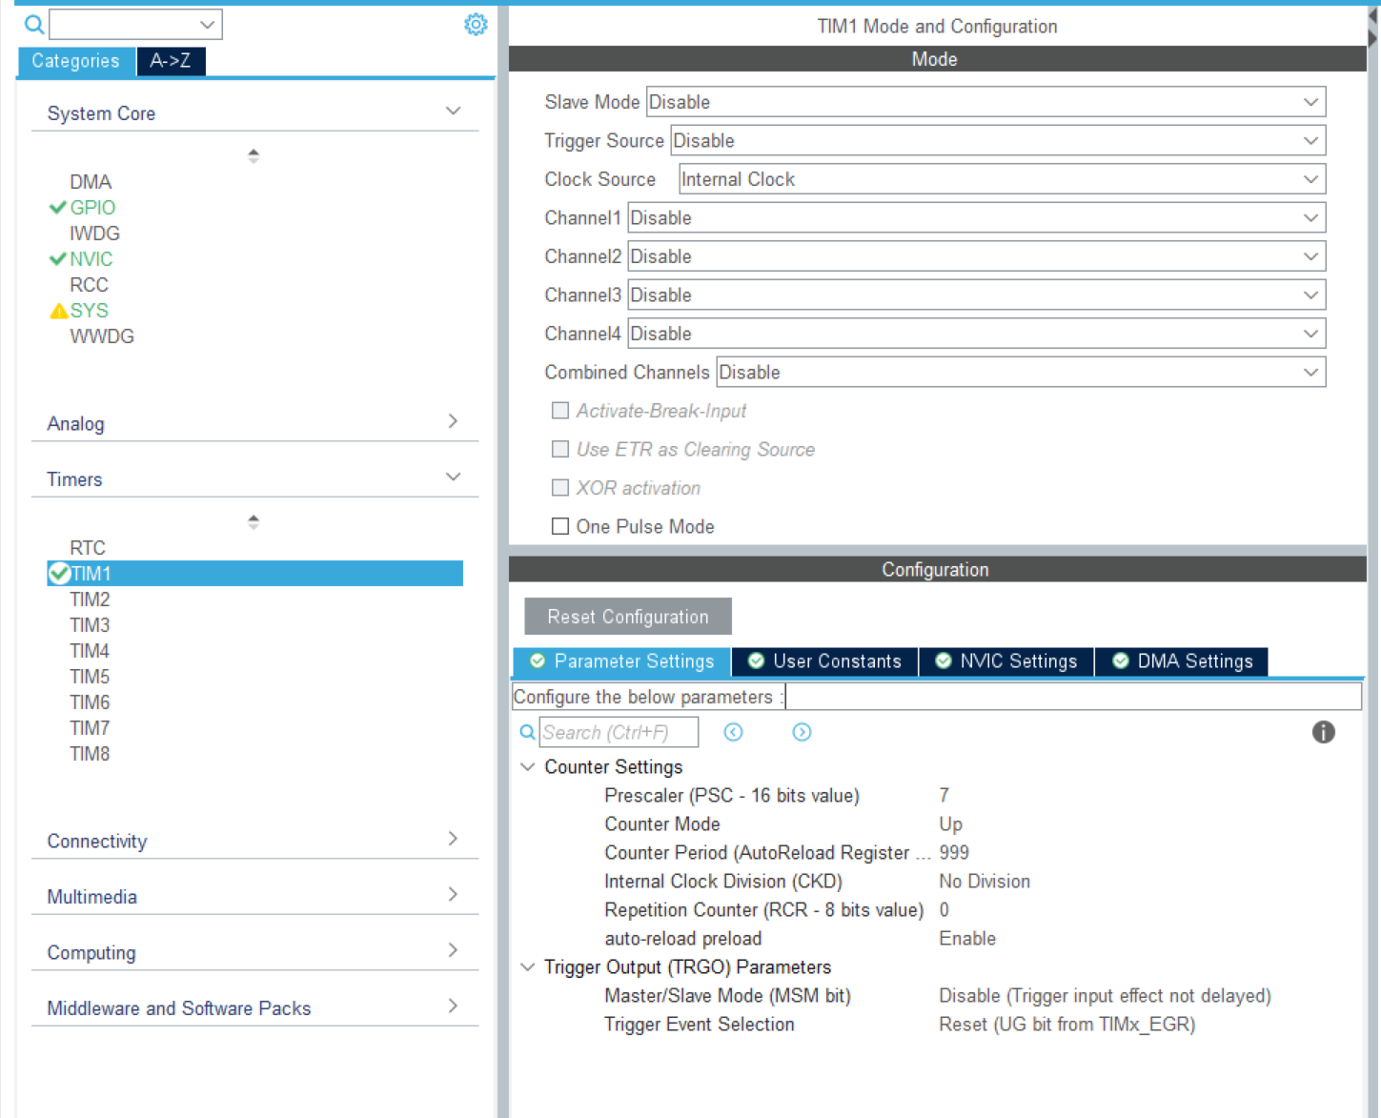Image resolution: width=1381 pixels, height=1118 pixels.
Task: Click the sort arrows under Timers
Action: 254,521
